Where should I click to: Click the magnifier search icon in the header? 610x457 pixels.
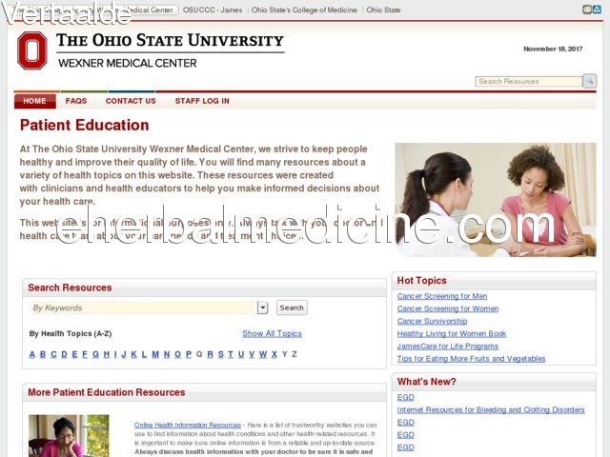point(589,81)
